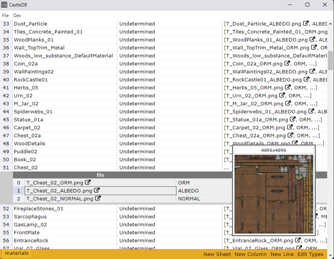Click the 4096x4096 chest texture preview
Image resolution: width=334 pixels, height=259 pixels.
pyautogui.click(x=274, y=194)
